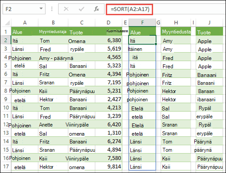Click header cell 'Alue' in column A
Screen dimensions: 226x173
click(x=25, y=32)
